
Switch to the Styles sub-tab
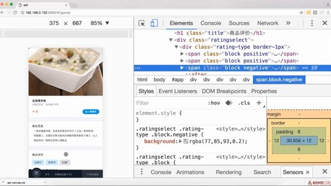click(146, 91)
